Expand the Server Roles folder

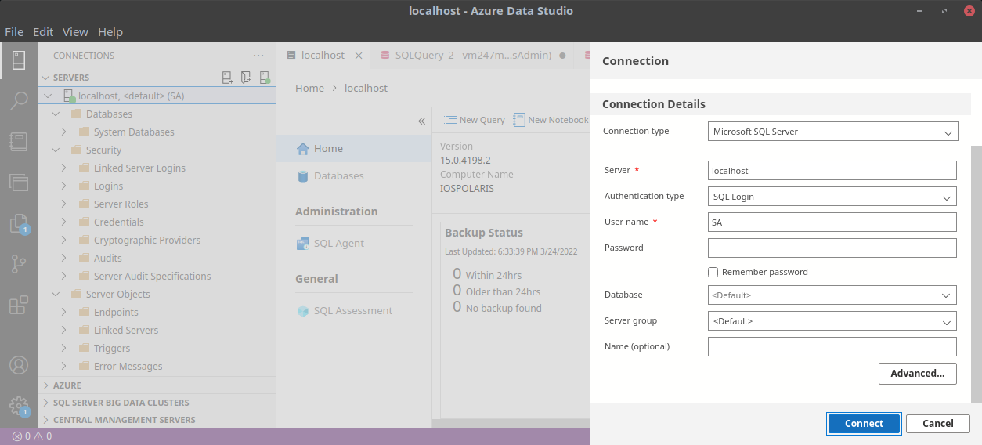pos(64,204)
